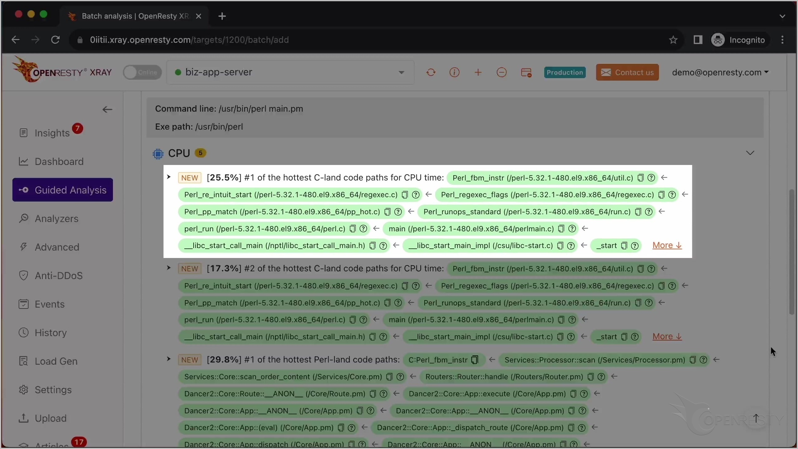Open Events in sidebar
Image resolution: width=798 pixels, height=449 pixels.
click(x=42, y=304)
